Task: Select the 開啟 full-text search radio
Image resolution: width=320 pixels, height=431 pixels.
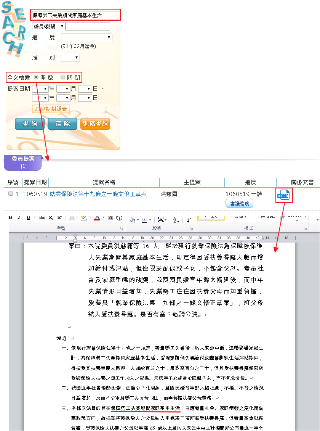Action: (x=37, y=77)
